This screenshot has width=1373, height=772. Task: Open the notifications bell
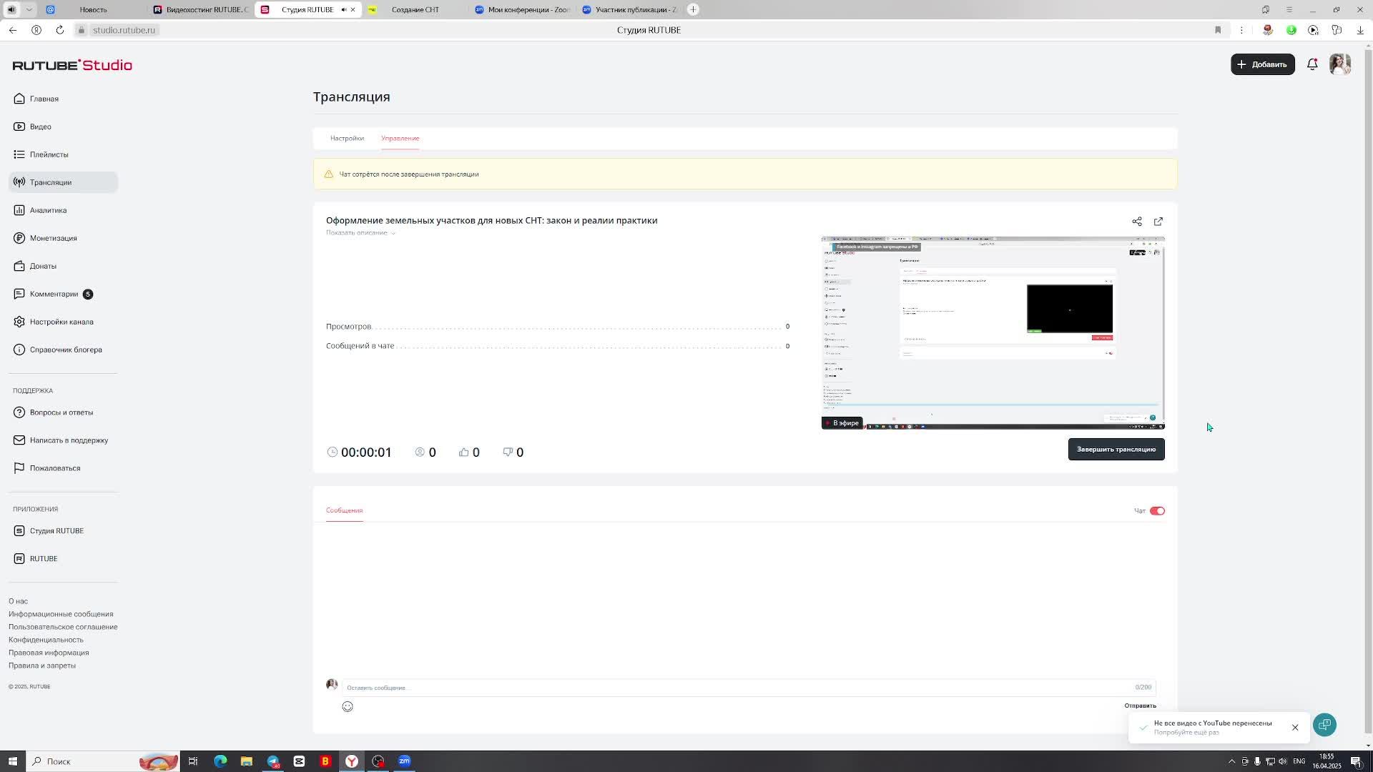click(x=1312, y=64)
